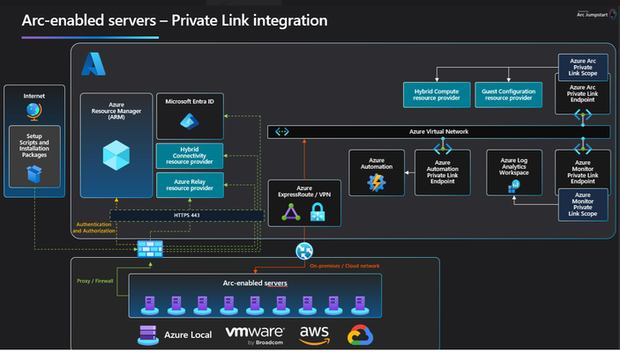This screenshot has height=352, width=620.
Task: Click the installation packages box icon
Action: tap(34, 174)
